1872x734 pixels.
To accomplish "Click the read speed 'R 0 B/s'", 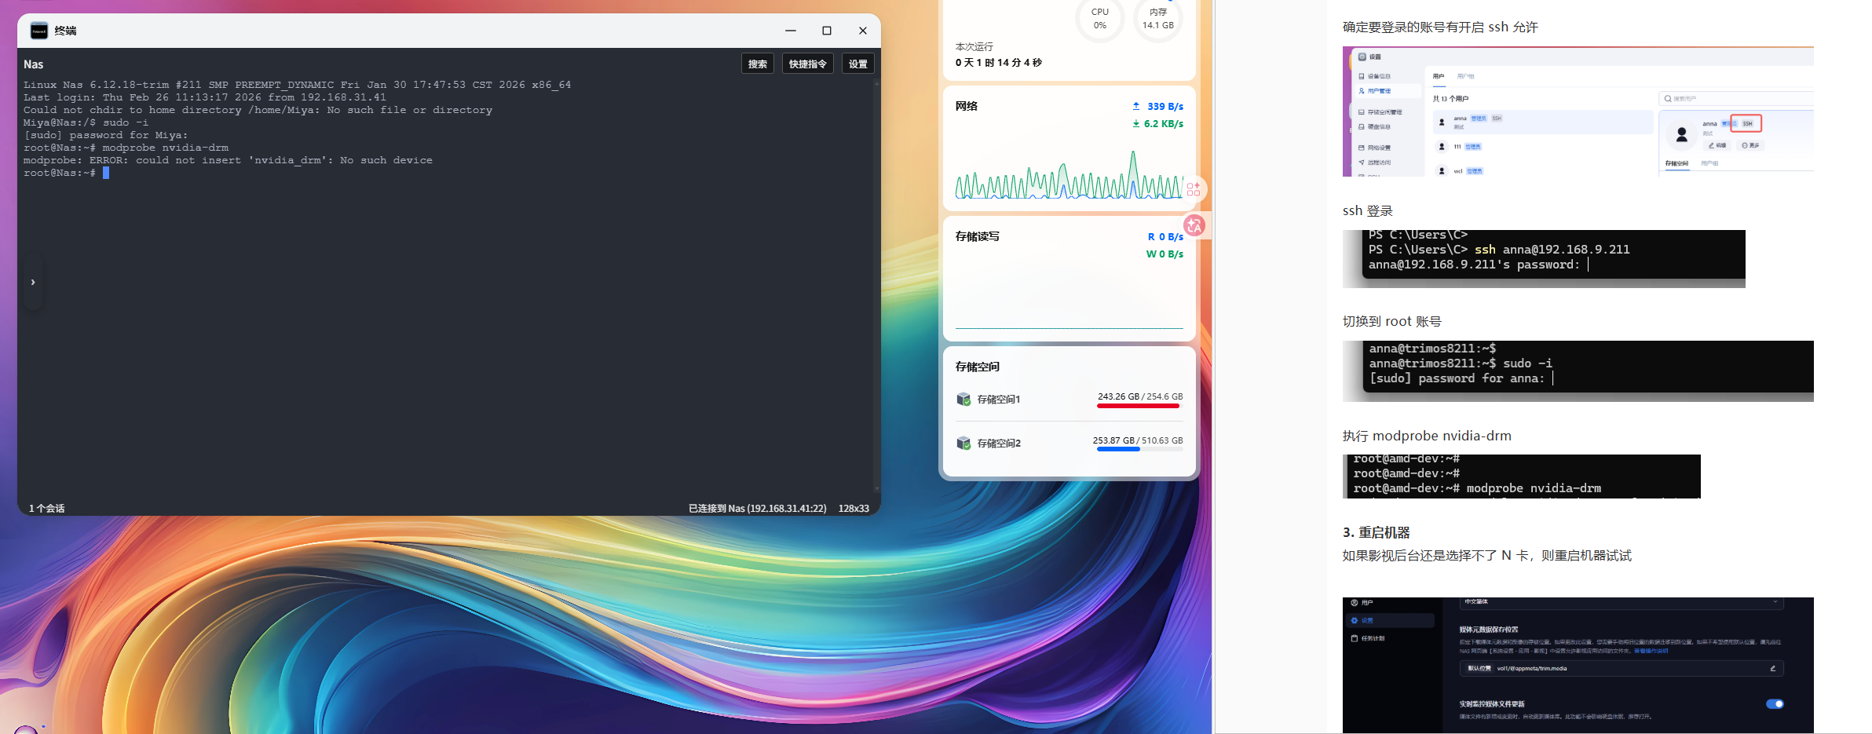I will tap(1165, 236).
